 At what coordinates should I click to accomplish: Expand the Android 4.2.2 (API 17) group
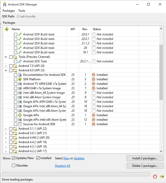coord(6,151)
